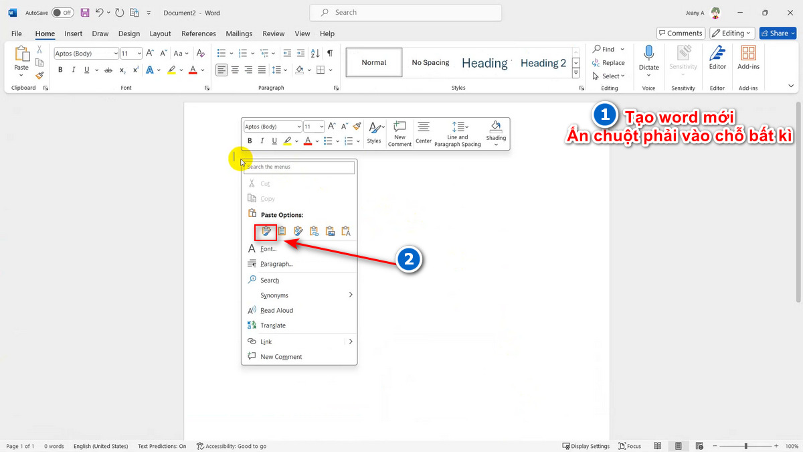Click the Share button
This screenshot has width=803, height=452.
(x=777, y=33)
